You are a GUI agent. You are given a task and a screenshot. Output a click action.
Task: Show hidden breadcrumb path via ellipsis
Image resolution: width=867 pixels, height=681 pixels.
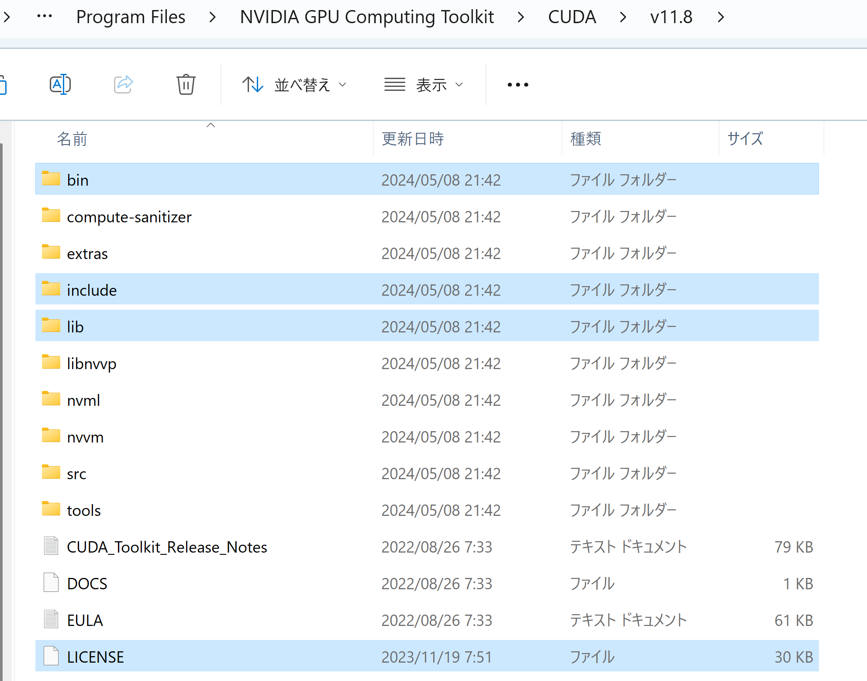click(45, 17)
